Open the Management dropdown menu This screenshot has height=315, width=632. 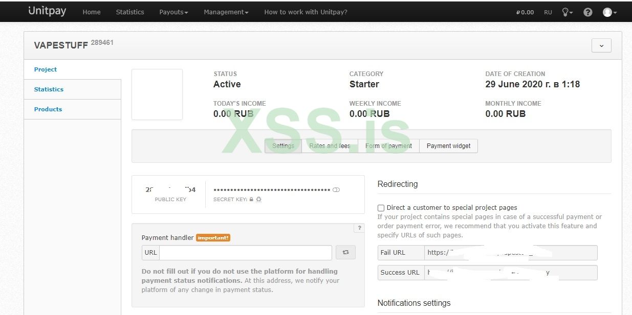pyautogui.click(x=226, y=12)
